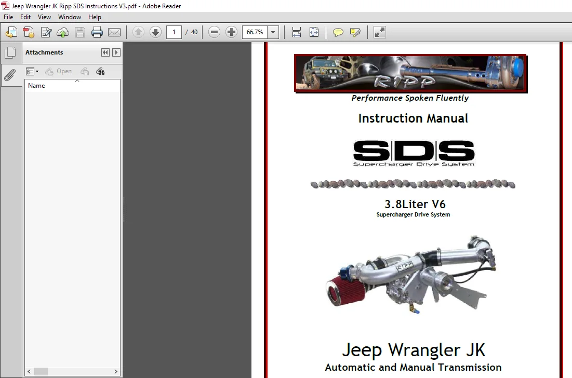
Task: Sort attachments by Name column header
Action: [x=72, y=86]
